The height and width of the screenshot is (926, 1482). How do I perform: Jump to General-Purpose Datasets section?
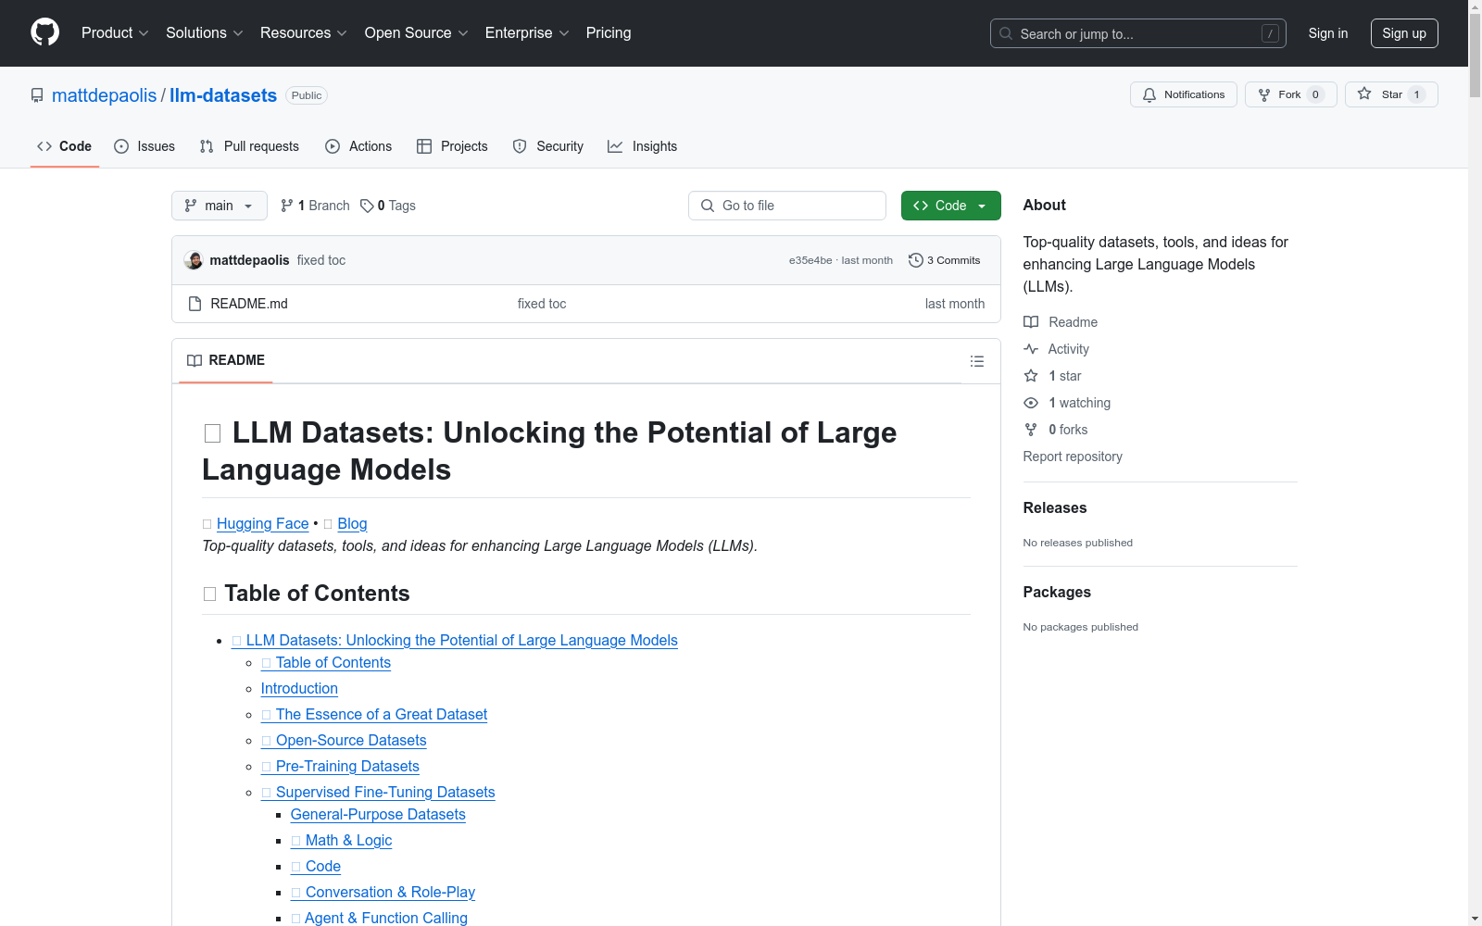pyautogui.click(x=378, y=815)
